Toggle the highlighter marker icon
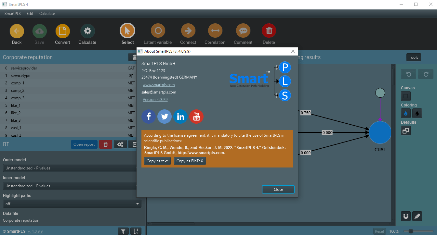 pyautogui.click(x=417, y=216)
